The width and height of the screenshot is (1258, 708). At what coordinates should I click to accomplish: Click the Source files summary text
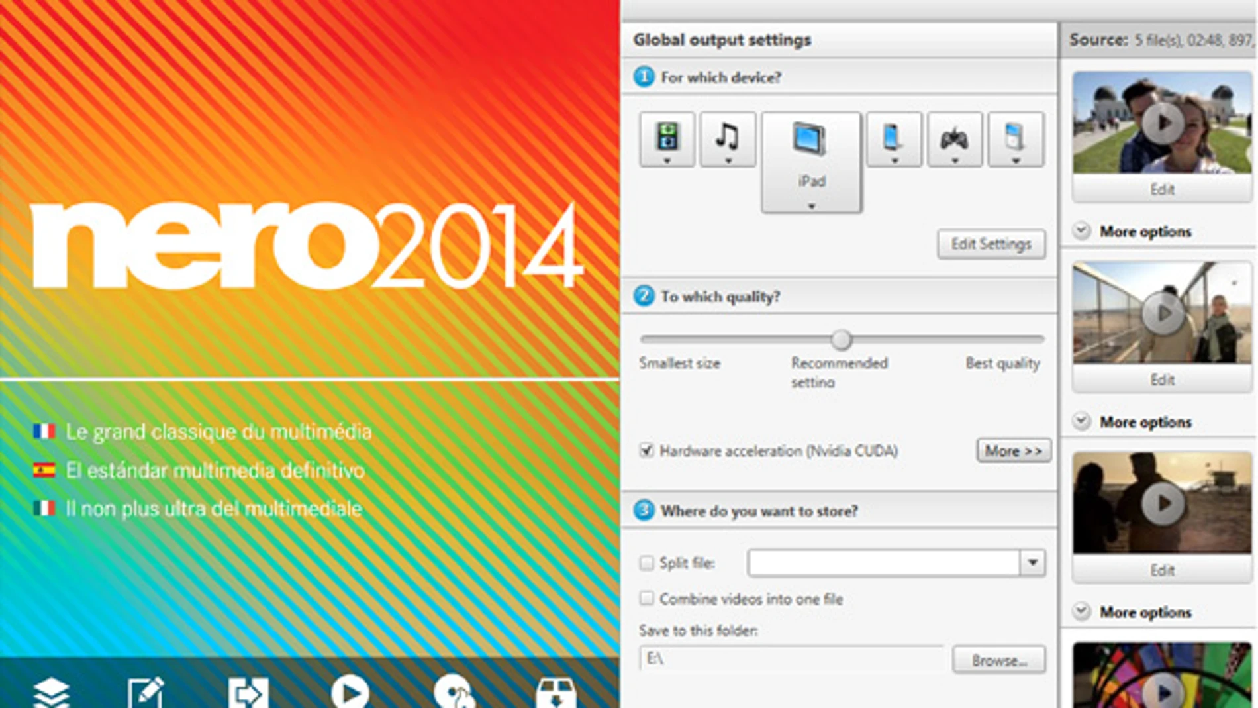click(x=1162, y=40)
